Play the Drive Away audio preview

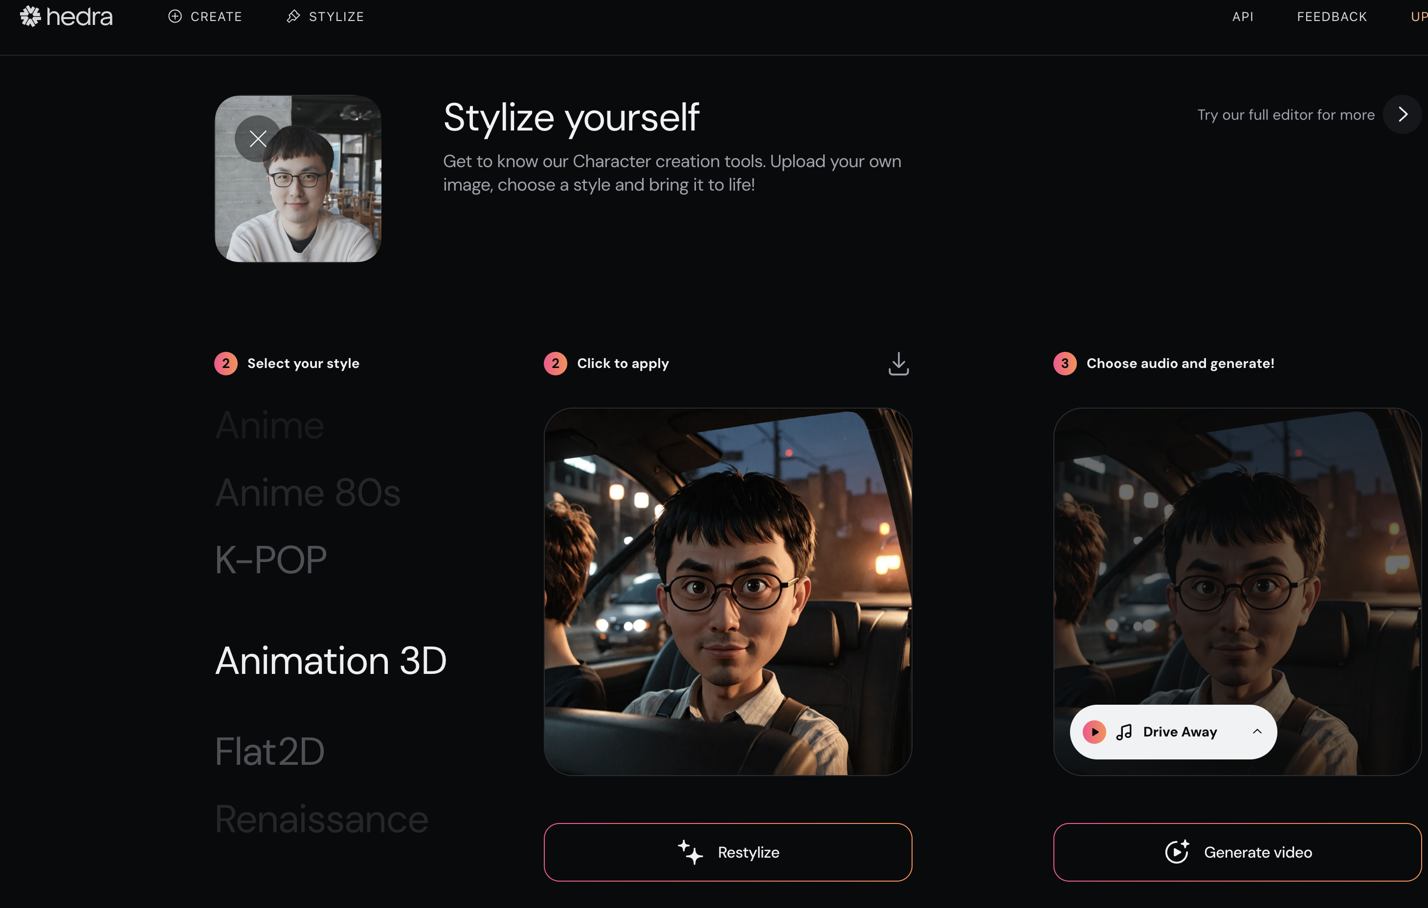(1094, 732)
